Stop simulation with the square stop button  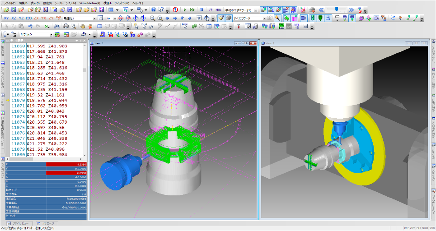coord(202,10)
